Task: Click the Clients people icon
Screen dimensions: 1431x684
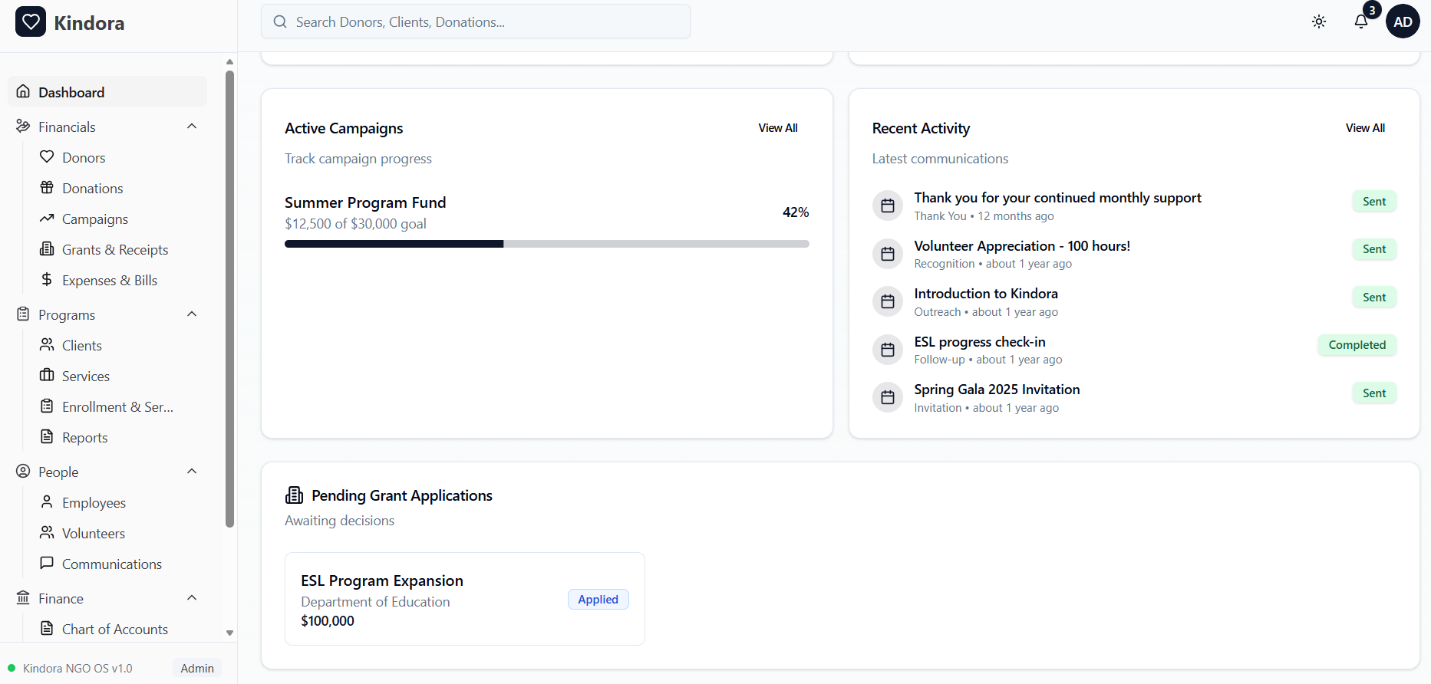Action: click(47, 344)
